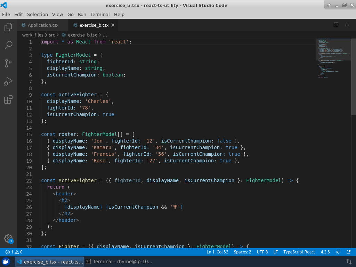356x267 pixels.
Task: Open the Manage gear icon
Action: tap(8, 238)
